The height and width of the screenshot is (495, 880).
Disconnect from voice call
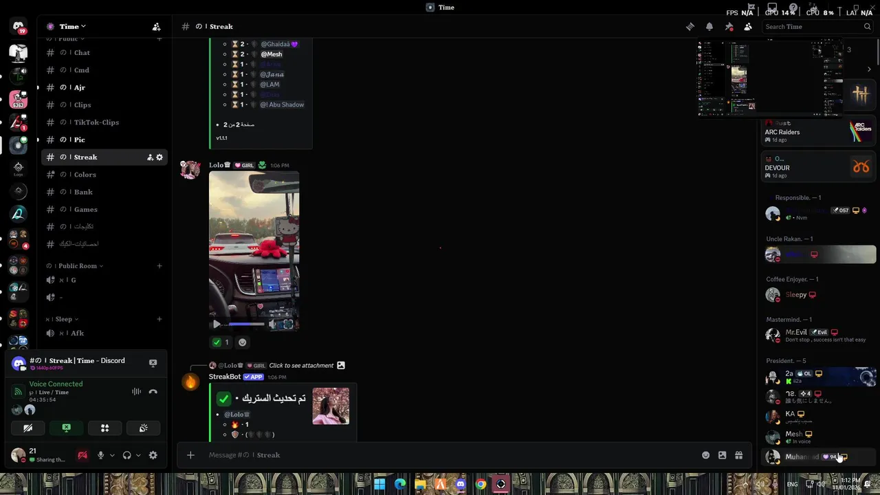[x=153, y=391]
